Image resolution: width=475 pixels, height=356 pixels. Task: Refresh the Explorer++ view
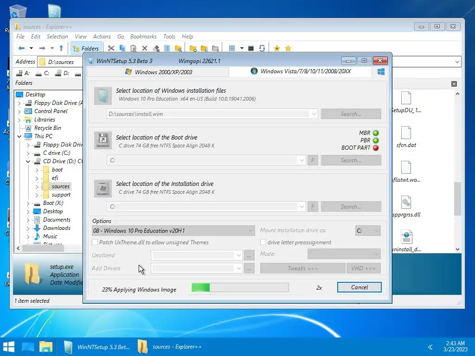tap(262, 48)
